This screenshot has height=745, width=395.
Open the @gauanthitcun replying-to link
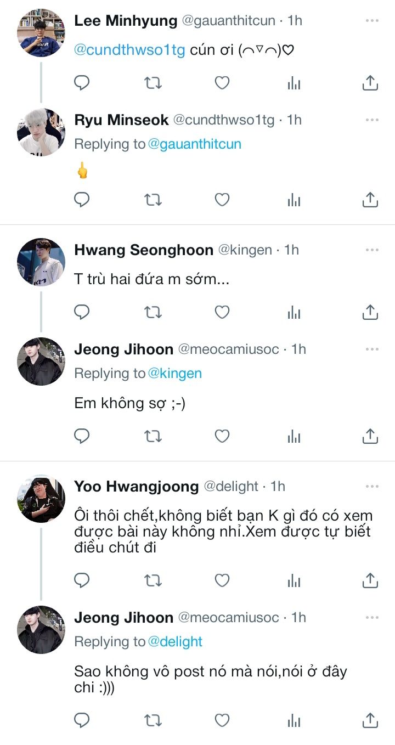coord(195,144)
